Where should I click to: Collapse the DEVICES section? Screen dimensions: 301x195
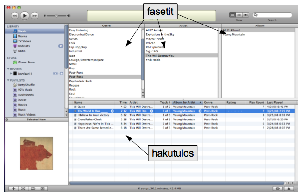click(8, 69)
